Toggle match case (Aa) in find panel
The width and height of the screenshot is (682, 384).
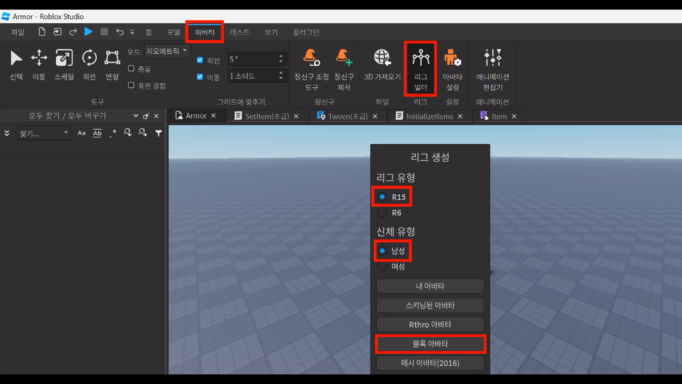point(81,133)
